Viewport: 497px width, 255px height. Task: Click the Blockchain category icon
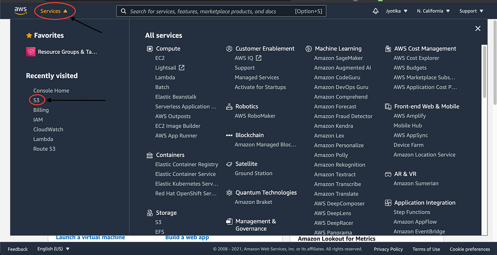229,135
